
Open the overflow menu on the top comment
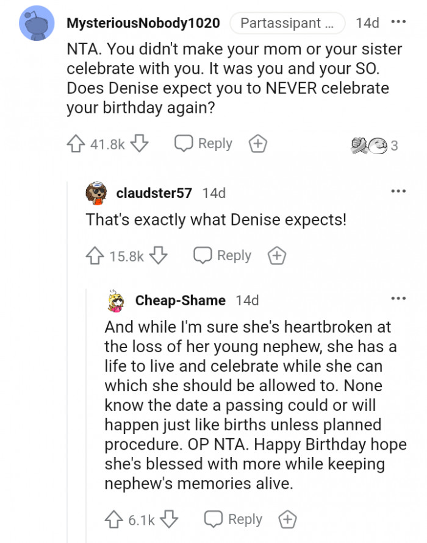400,21
